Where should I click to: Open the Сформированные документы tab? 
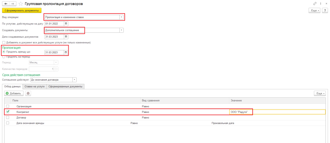pyautogui.click(x=66, y=86)
